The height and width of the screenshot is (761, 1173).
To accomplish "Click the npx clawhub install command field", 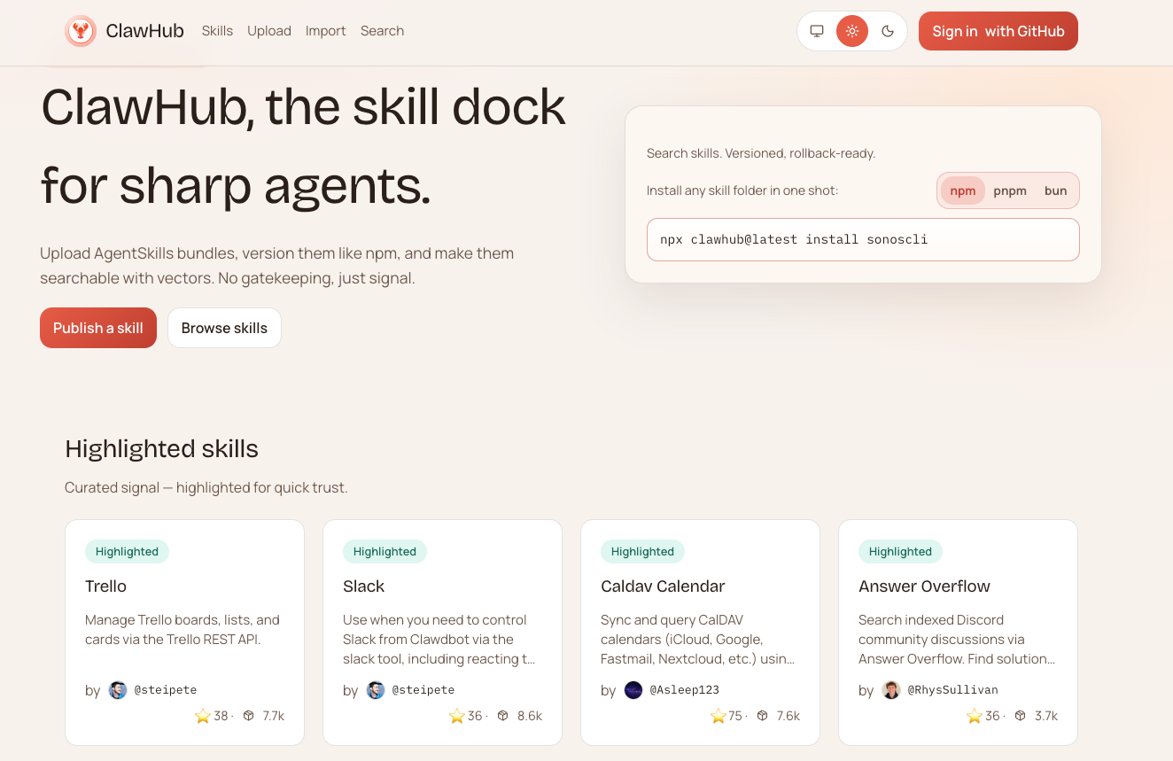I will point(863,240).
